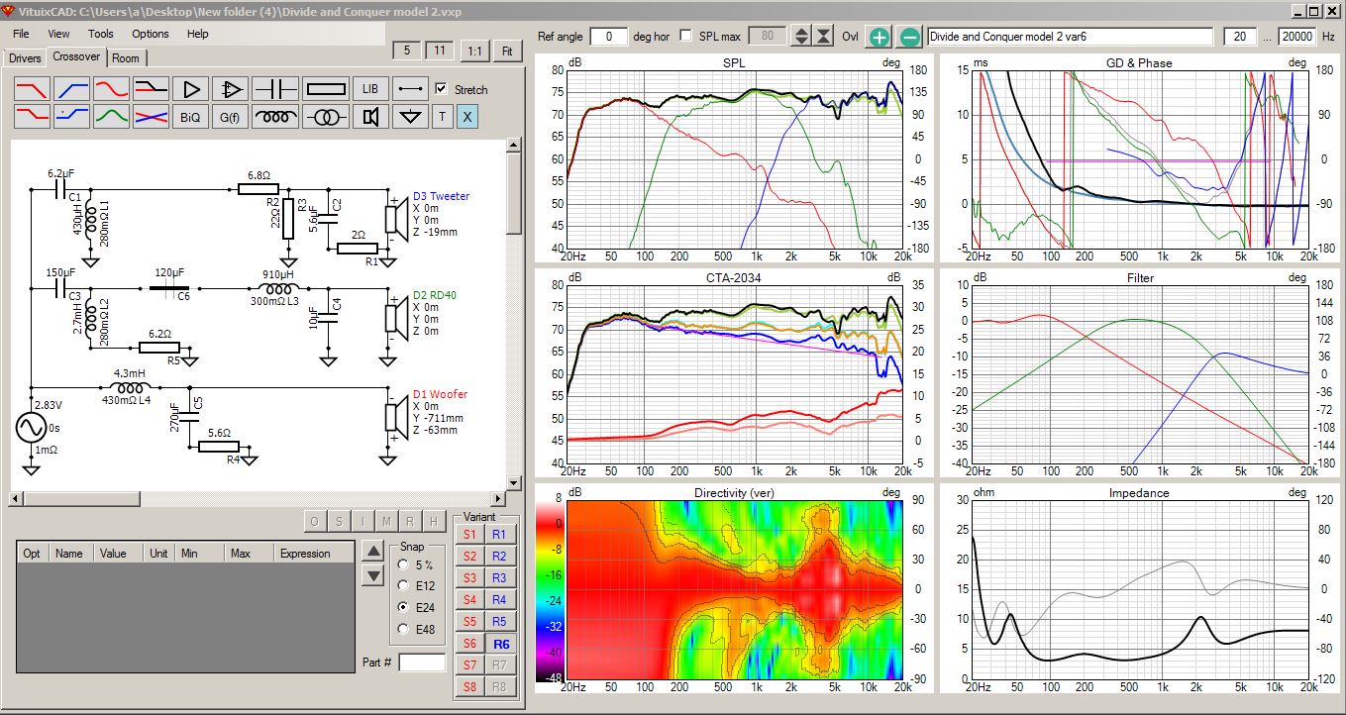
Task: Add a capacitor component from the toolbar
Action: pyautogui.click(x=276, y=88)
